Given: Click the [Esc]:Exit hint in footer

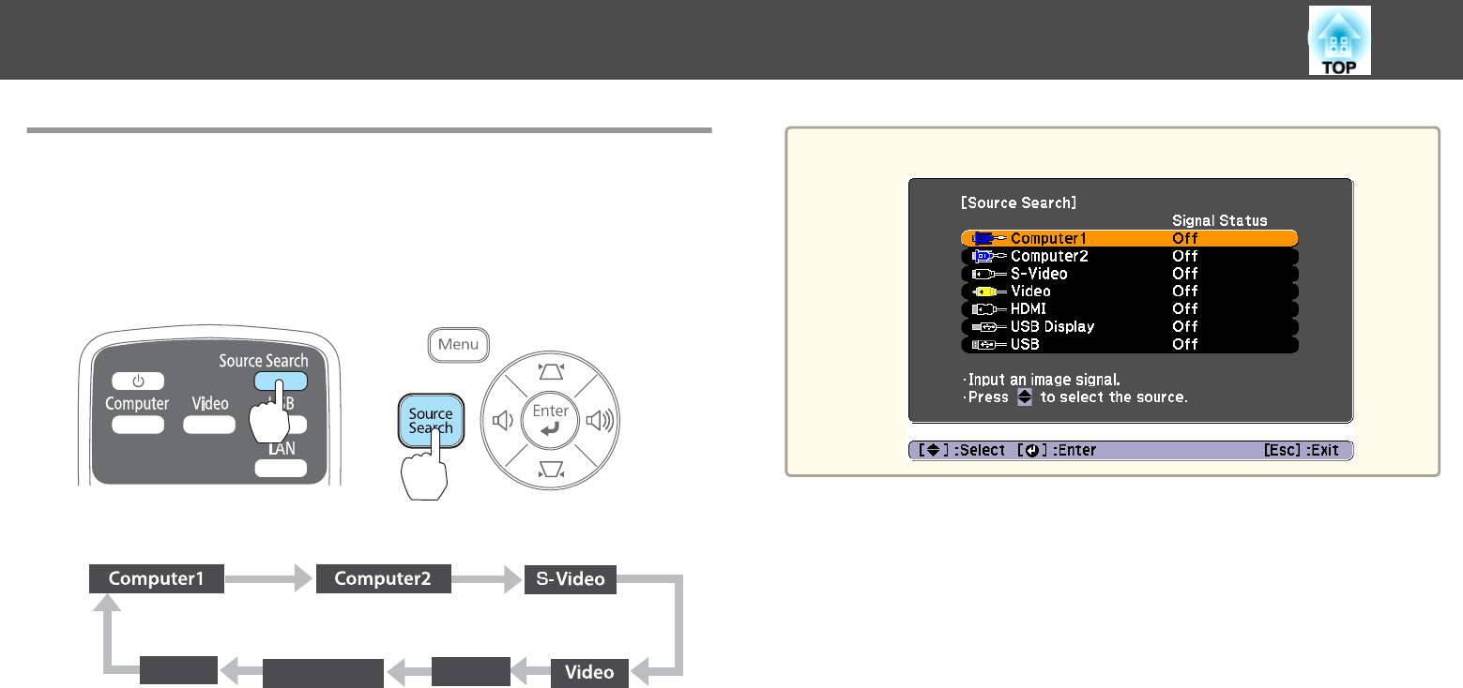Looking at the screenshot, I should (1301, 450).
